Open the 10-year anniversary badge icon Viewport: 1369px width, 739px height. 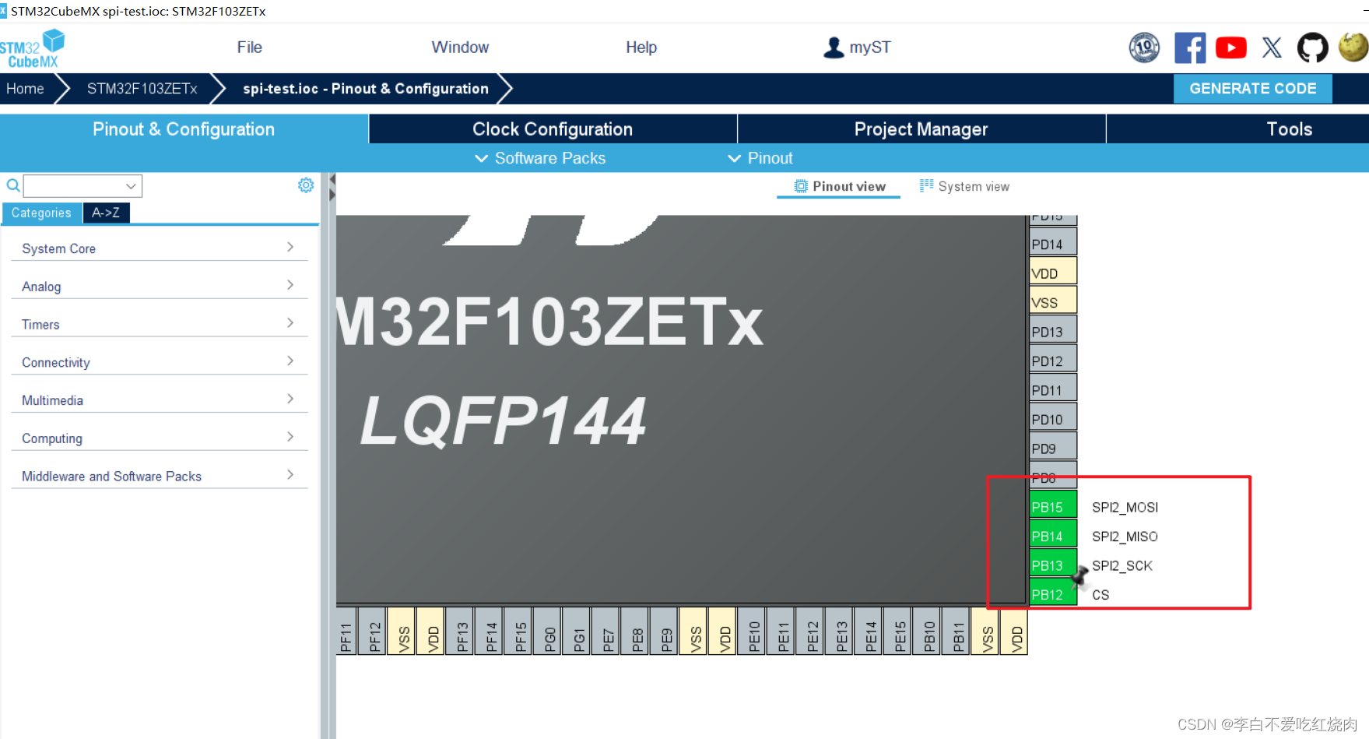(1144, 48)
